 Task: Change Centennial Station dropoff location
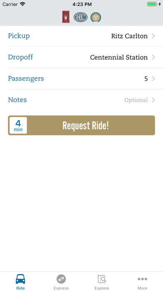click(x=119, y=57)
